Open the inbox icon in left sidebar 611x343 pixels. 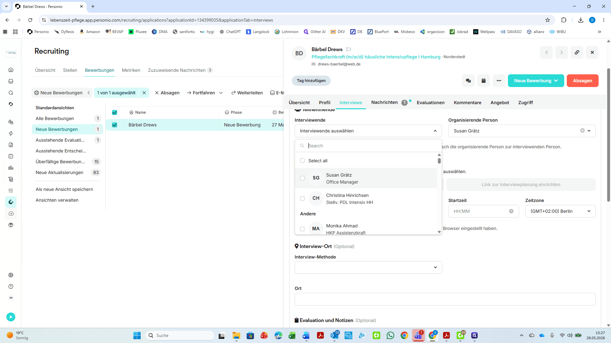11,81
